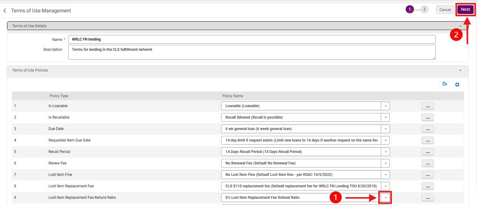Collapse the Terms of Use Details section
This screenshot has width=477, height=205.
point(460,26)
